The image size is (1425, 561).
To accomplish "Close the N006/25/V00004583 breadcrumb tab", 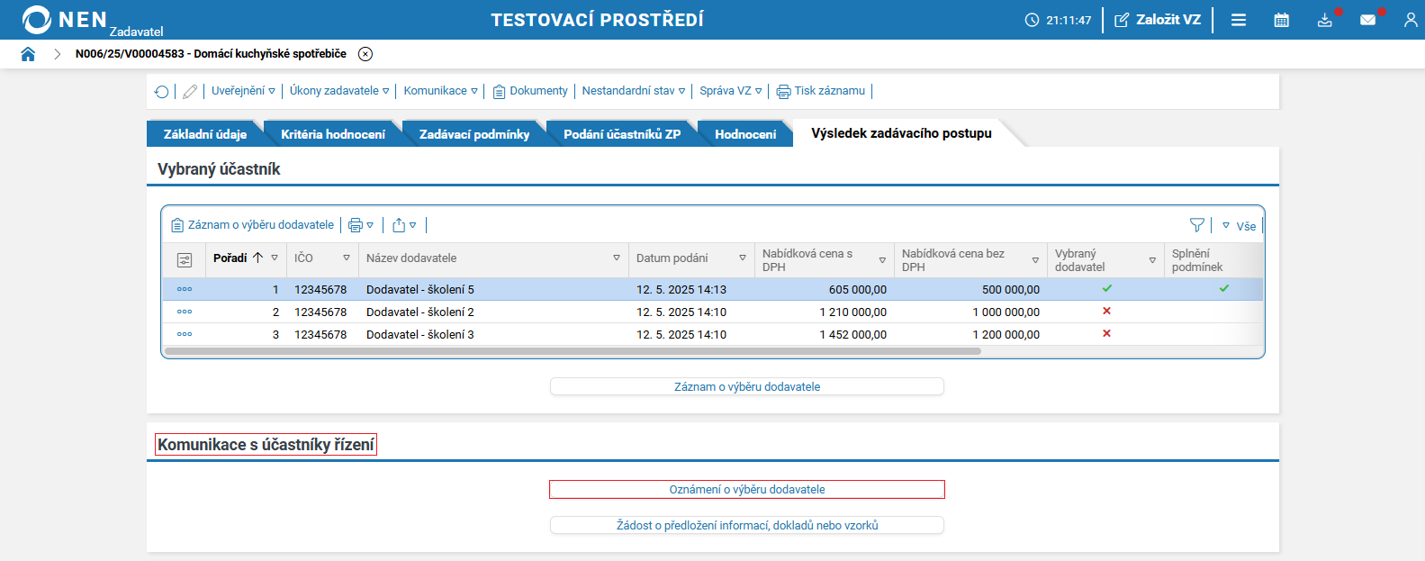I will (x=365, y=54).
